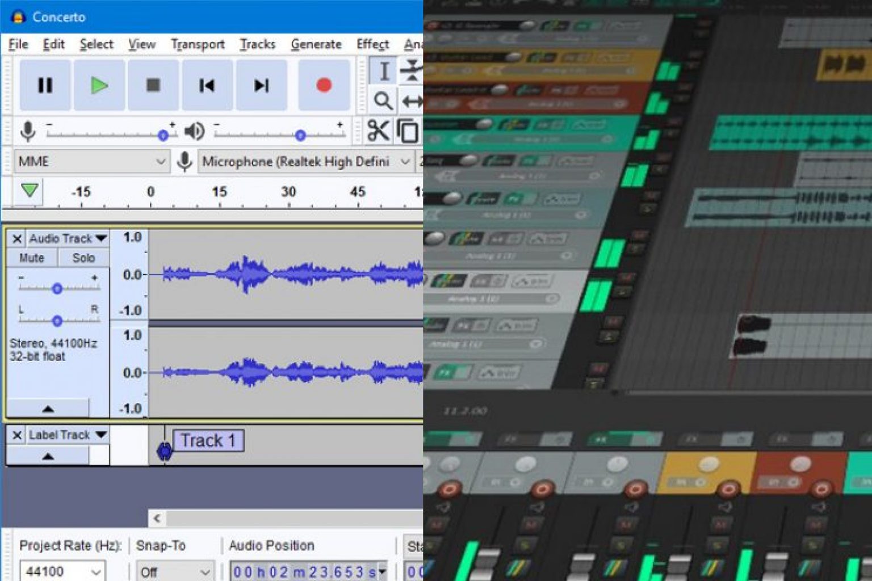Open the MME audio host dropdown

click(91, 162)
